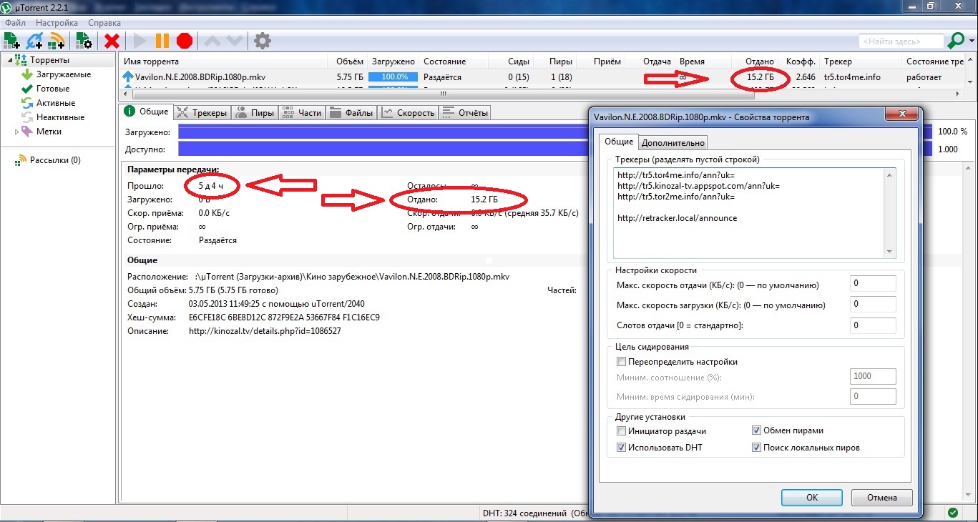Screen dimensions: 978x522
Task: Select the Готовые sidebar category
Action: coord(53,89)
